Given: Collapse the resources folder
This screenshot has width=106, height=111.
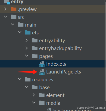Looking at the screenshot, I should coord(20,79).
